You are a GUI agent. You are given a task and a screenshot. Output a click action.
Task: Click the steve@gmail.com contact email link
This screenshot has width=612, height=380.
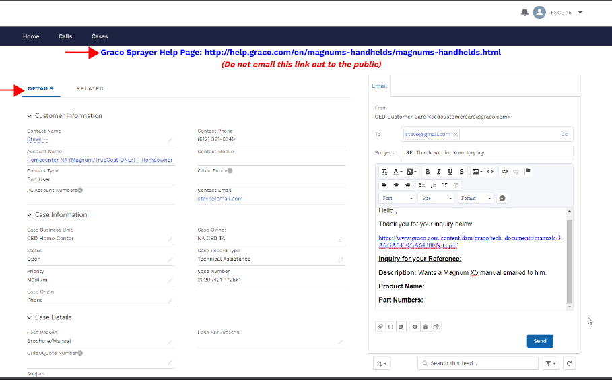point(219,199)
